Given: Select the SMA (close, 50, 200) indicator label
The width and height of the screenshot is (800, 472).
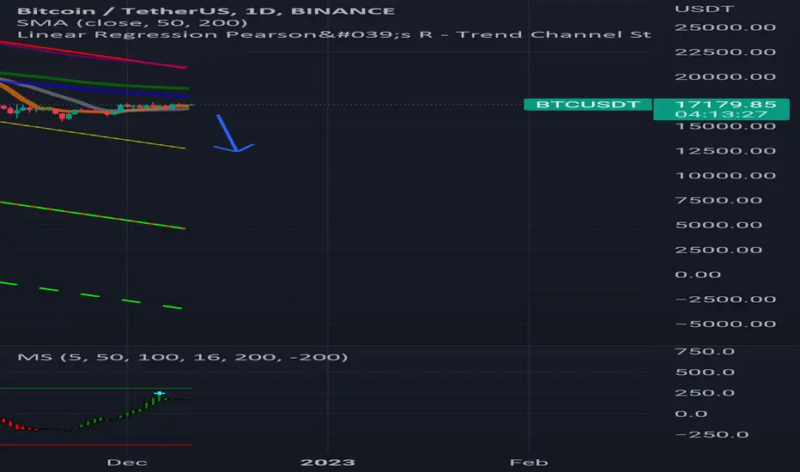Looking at the screenshot, I should pyautogui.click(x=132, y=23).
